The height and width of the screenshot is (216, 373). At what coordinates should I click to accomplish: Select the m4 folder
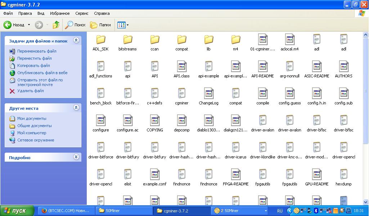click(235, 43)
